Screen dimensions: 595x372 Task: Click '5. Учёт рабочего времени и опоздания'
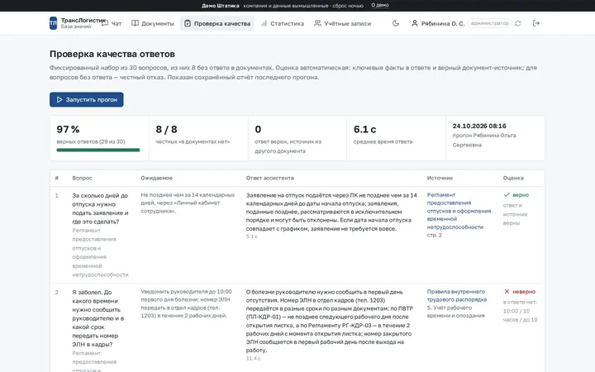[x=455, y=312]
